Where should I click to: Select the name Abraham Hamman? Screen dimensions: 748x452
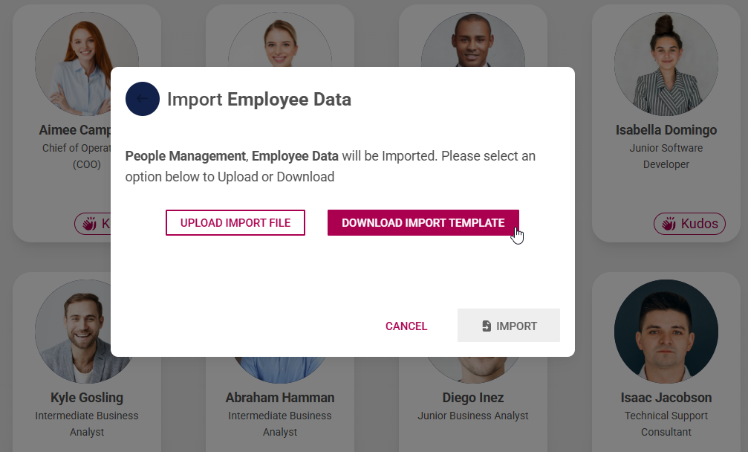(x=279, y=397)
